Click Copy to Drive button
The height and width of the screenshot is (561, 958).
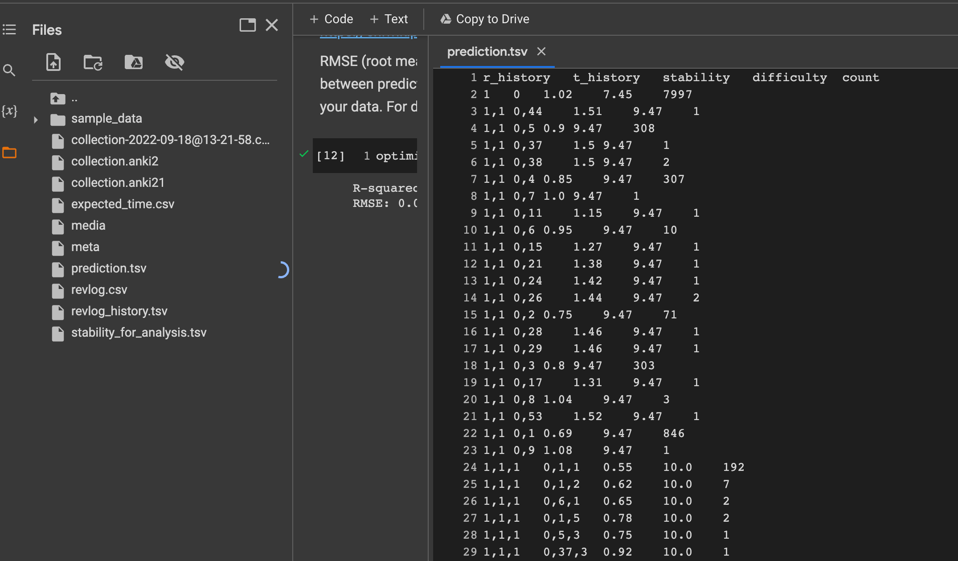485,19
